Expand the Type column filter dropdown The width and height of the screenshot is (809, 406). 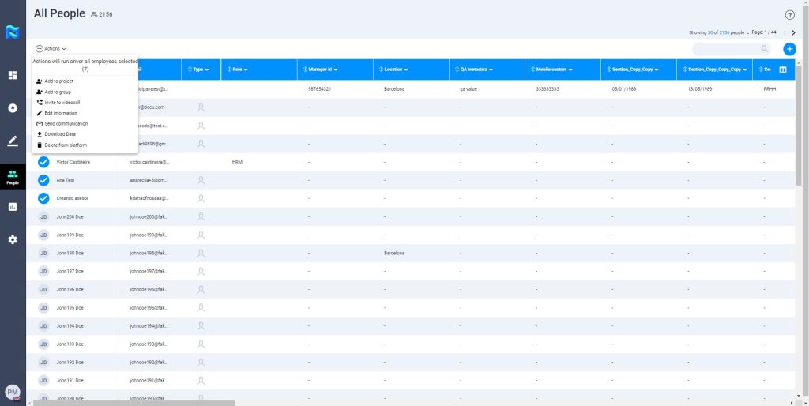[x=206, y=70]
